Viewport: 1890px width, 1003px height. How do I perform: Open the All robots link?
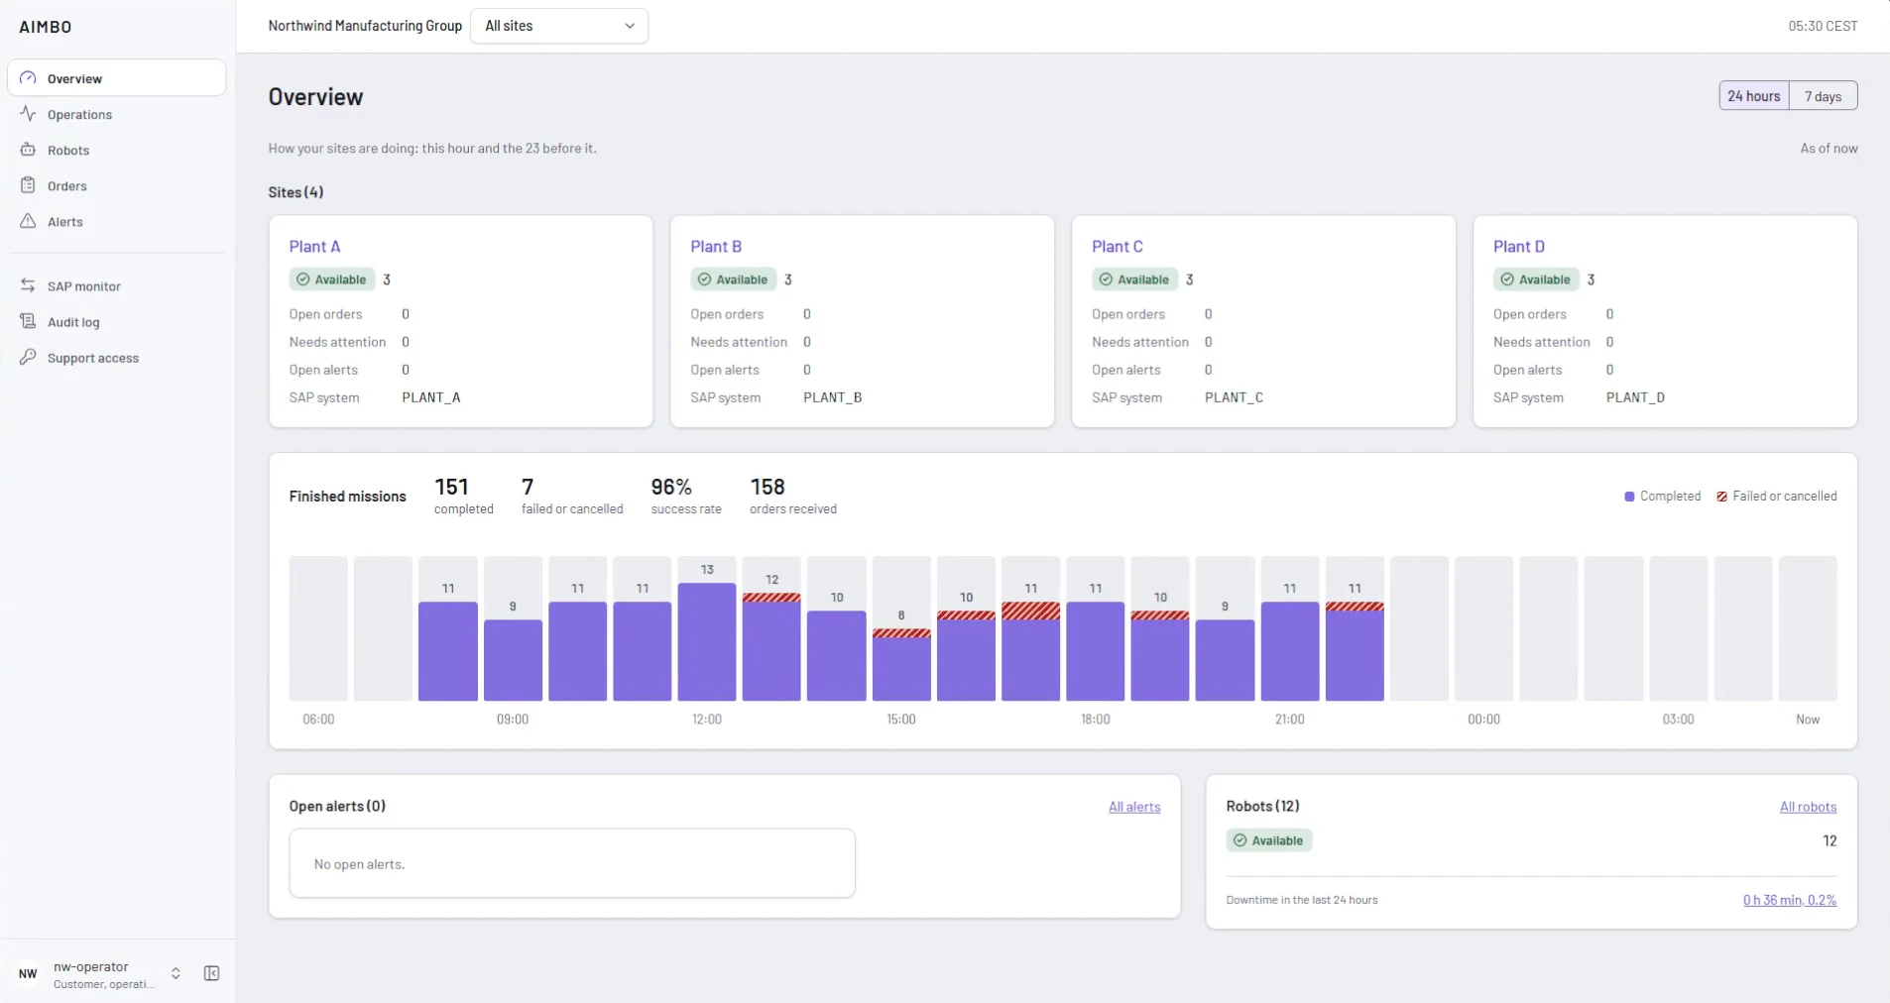[x=1808, y=807]
